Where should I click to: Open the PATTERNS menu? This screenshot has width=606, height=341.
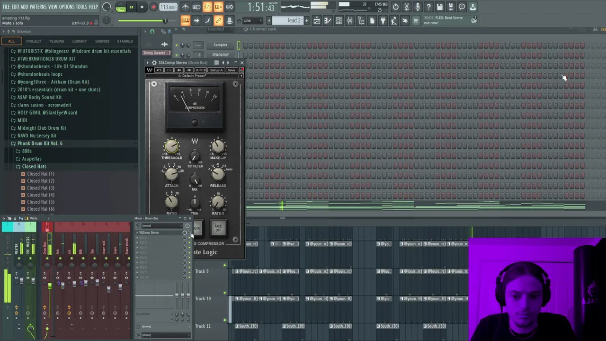pos(38,7)
